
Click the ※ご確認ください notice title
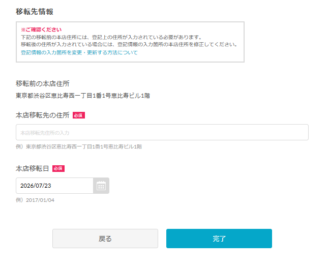[x=41, y=29]
